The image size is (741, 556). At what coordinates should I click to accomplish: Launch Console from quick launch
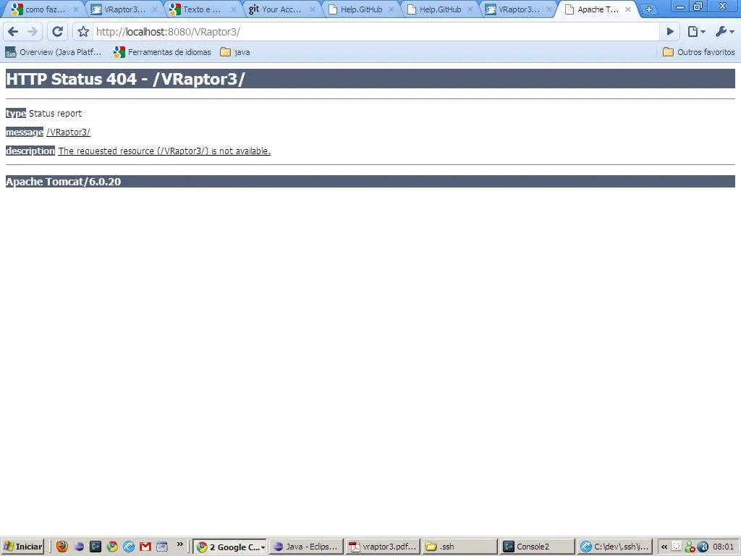tap(96, 547)
